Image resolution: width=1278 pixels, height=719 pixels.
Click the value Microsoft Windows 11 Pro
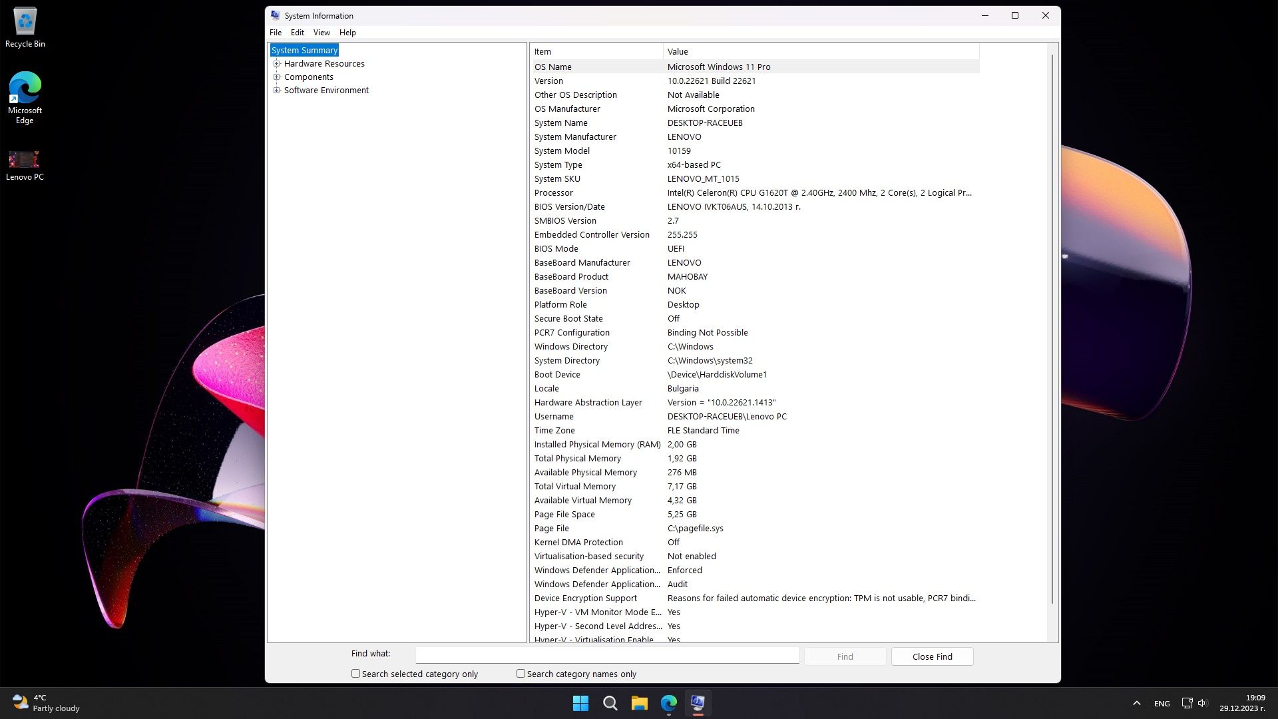click(719, 67)
